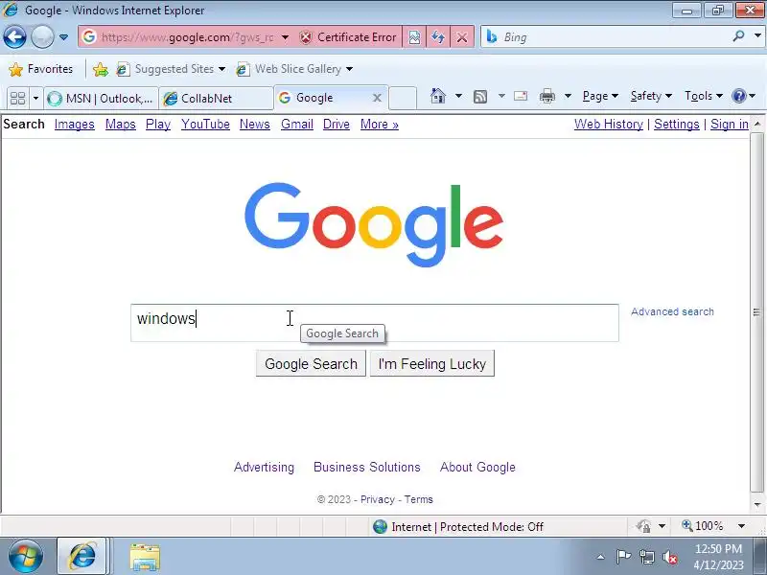Open Google Images link

tap(75, 125)
